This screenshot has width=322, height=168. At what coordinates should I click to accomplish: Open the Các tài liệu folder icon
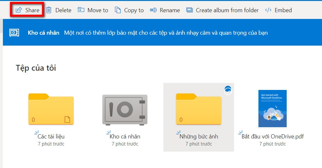51,109
